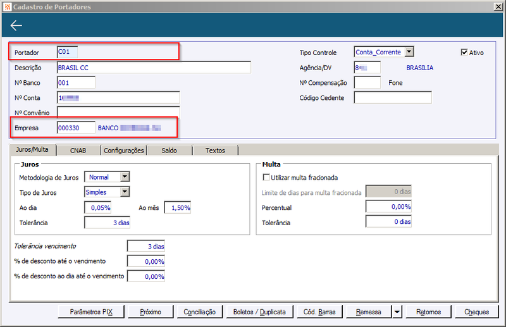Screen dimensions: 506x327
Task: Click the Parâmetros PIX button
Action: tap(91, 312)
